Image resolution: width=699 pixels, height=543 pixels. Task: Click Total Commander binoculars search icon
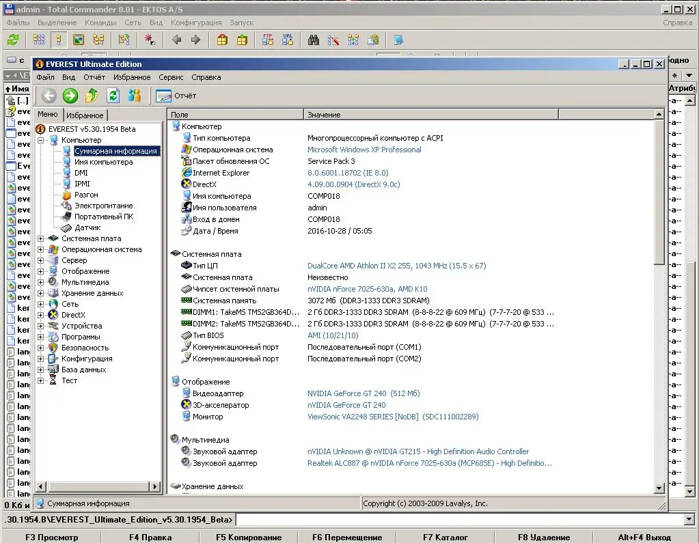click(x=314, y=40)
